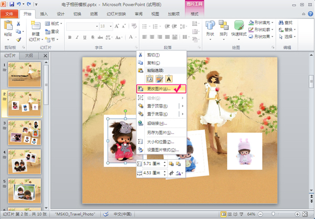The image size is (315, 219).
Task: Click the height field showing 5.71 厘米
Action: pos(153,164)
